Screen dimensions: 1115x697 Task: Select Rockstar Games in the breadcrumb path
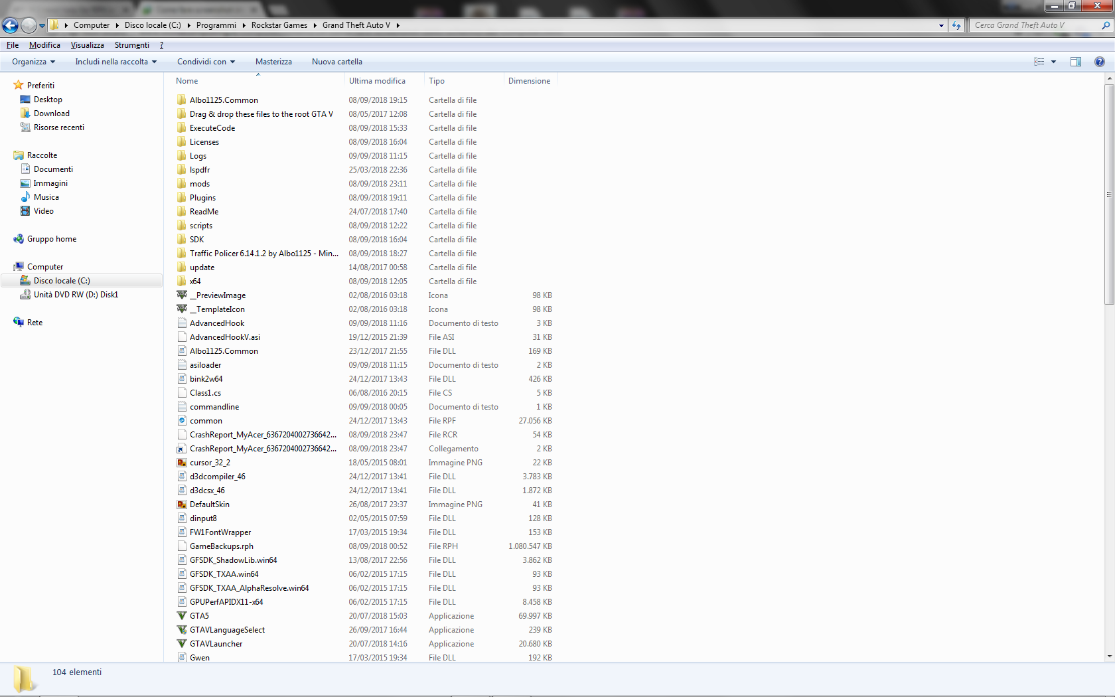pos(279,25)
